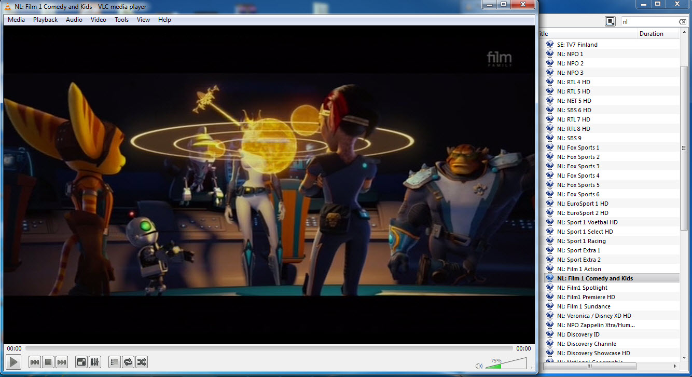Open the Playback menu
Viewport: 692px width, 377px height.
pyautogui.click(x=46, y=20)
